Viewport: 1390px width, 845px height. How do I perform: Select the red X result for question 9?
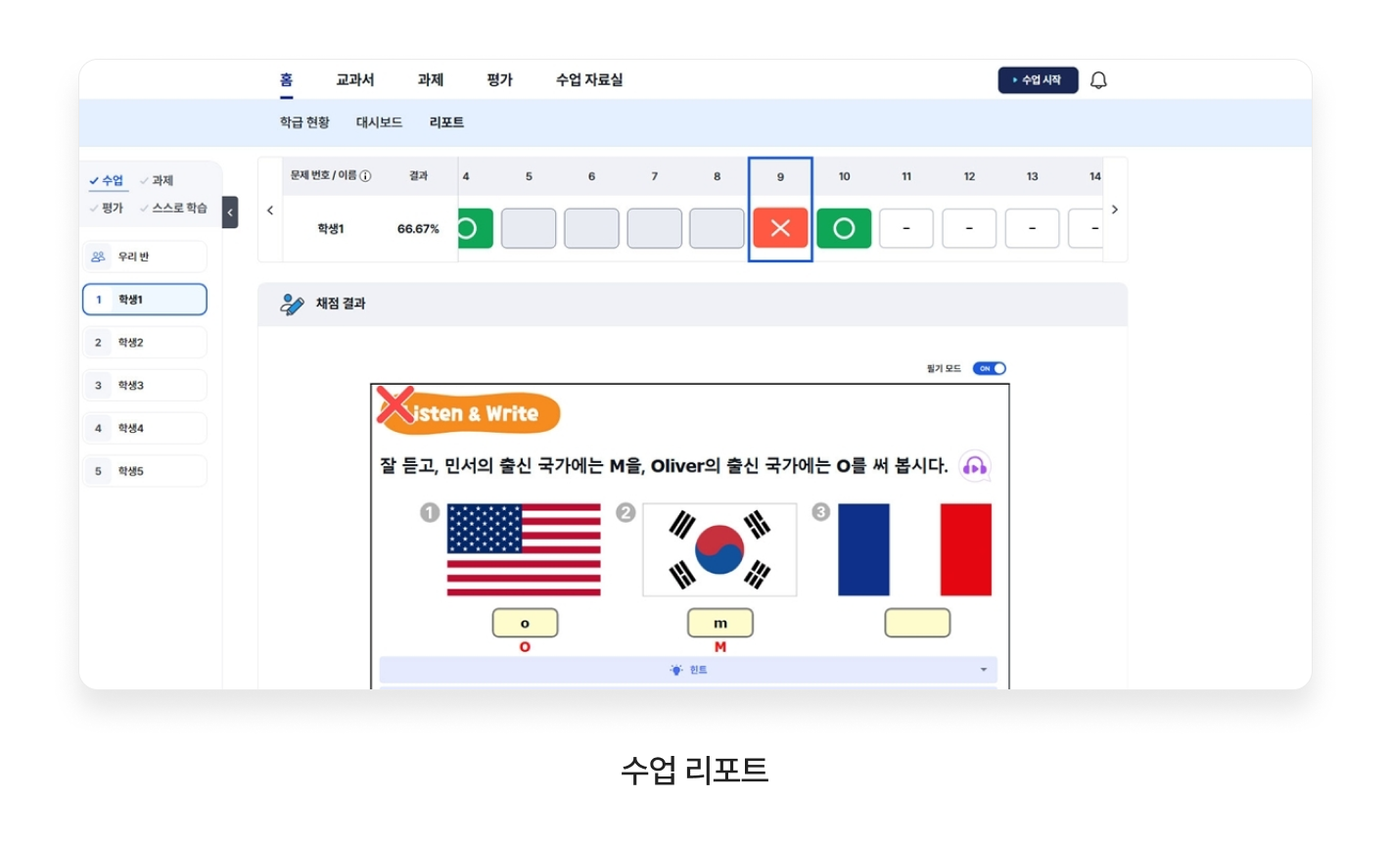[780, 228]
